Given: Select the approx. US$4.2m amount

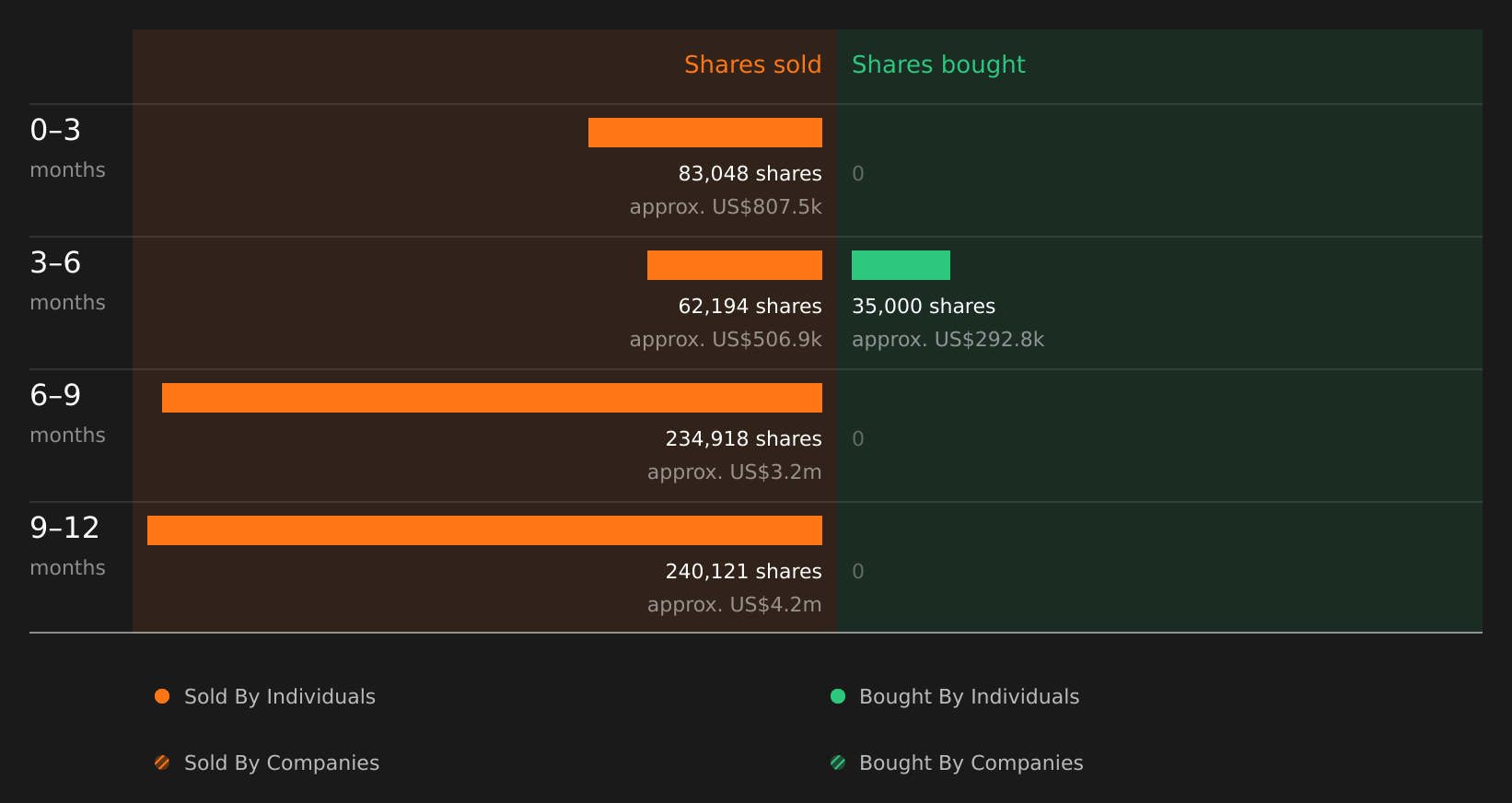Looking at the screenshot, I should [x=734, y=605].
